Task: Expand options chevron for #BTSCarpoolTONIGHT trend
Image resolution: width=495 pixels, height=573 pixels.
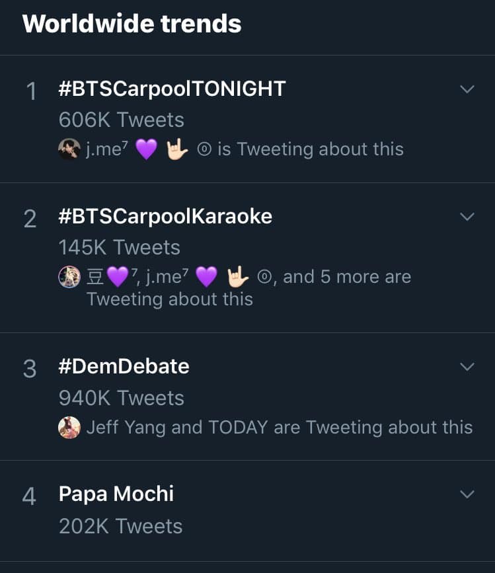Action: coord(467,89)
